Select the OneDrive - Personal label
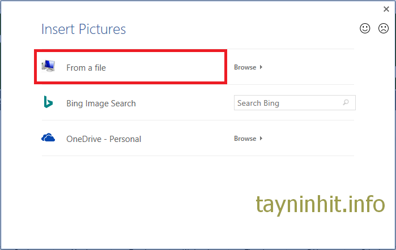This screenshot has width=396, height=250. [x=104, y=139]
